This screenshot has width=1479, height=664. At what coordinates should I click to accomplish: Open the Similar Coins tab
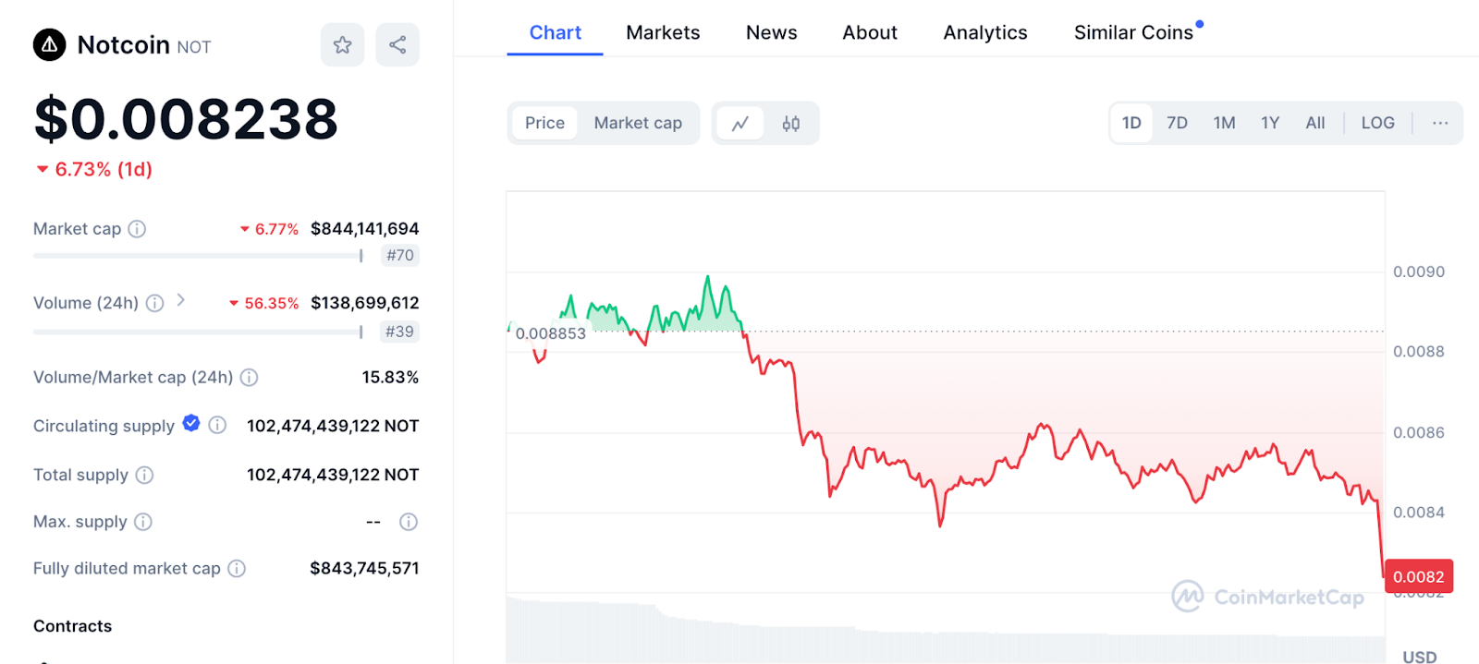pyautogui.click(x=1133, y=32)
